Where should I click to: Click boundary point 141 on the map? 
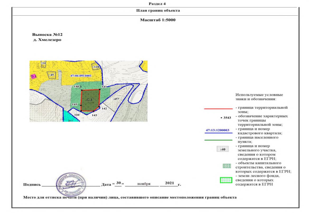tap(100, 90)
